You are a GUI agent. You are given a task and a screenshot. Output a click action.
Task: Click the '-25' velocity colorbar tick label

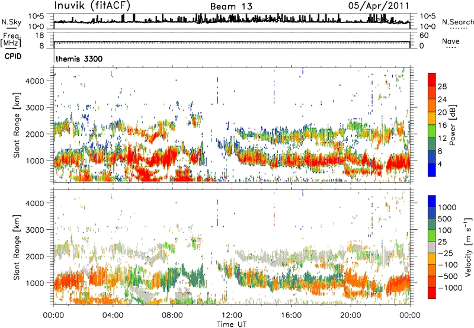(446, 253)
